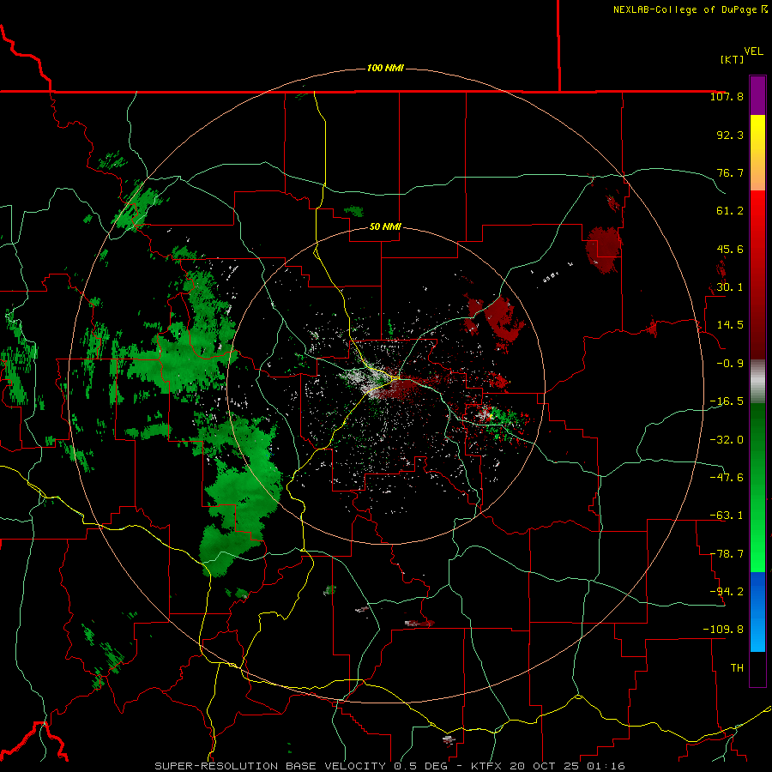This screenshot has width=772, height=772.
Task: Click the 92.3 velocity scale value
Action: click(730, 135)
